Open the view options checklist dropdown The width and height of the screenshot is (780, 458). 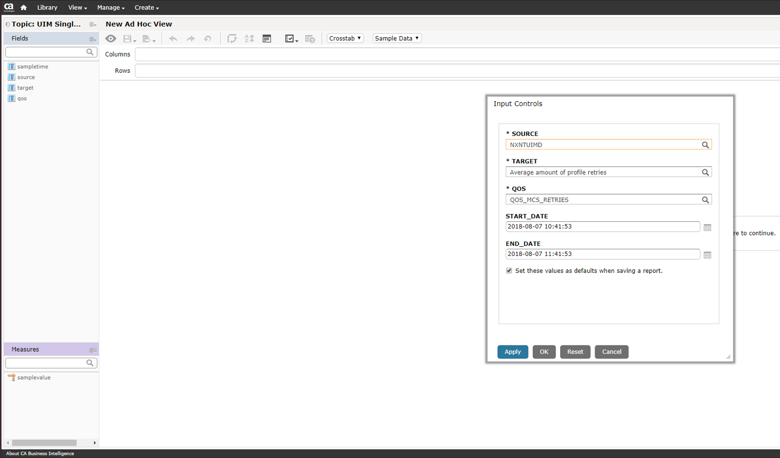tap(292, 39)
